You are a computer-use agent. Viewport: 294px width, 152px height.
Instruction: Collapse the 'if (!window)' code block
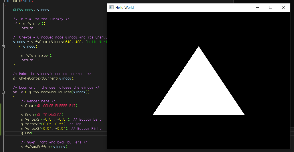3,46
